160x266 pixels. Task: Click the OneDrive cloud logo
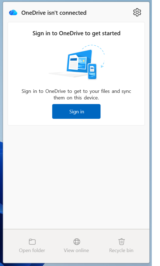point(13,13)
